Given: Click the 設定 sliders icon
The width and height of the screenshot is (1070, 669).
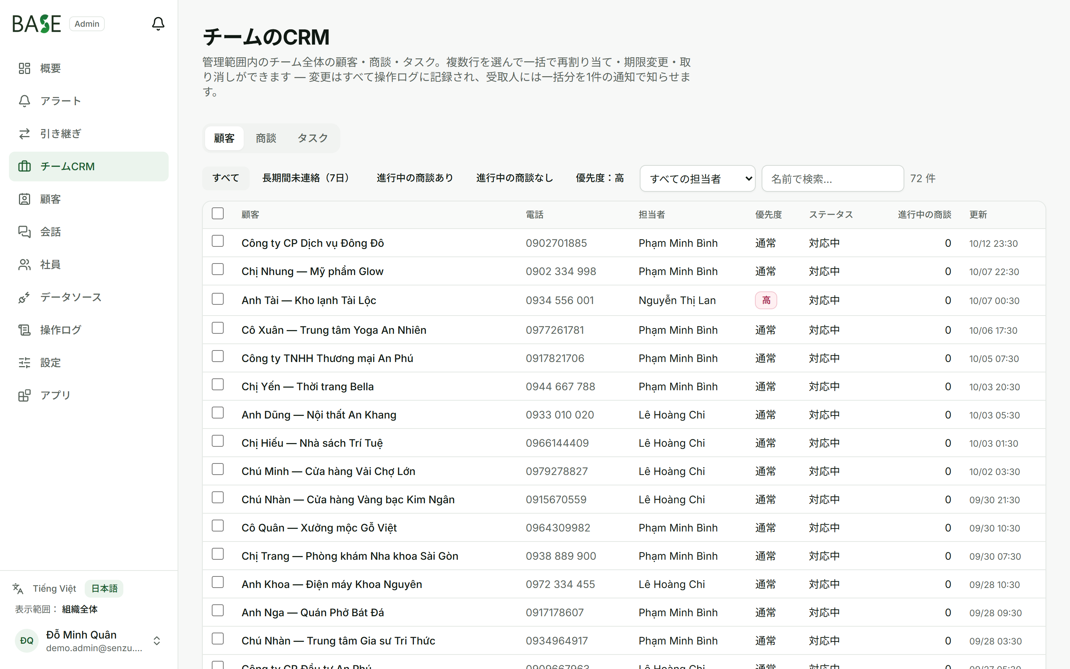Looking at the screenshot, I should click(x=24, y=363).
